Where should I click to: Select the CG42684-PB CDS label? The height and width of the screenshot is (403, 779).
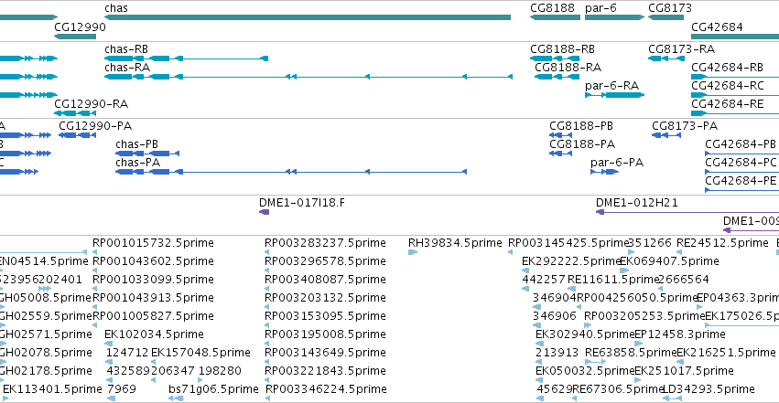tap(741, 144)
